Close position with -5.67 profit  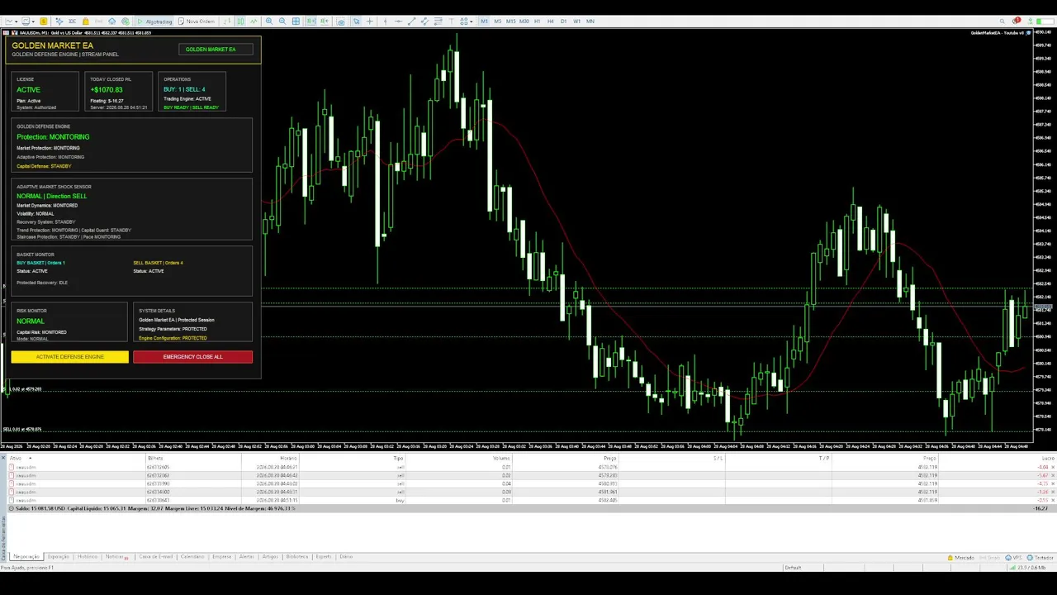[x=1053, y=475]
